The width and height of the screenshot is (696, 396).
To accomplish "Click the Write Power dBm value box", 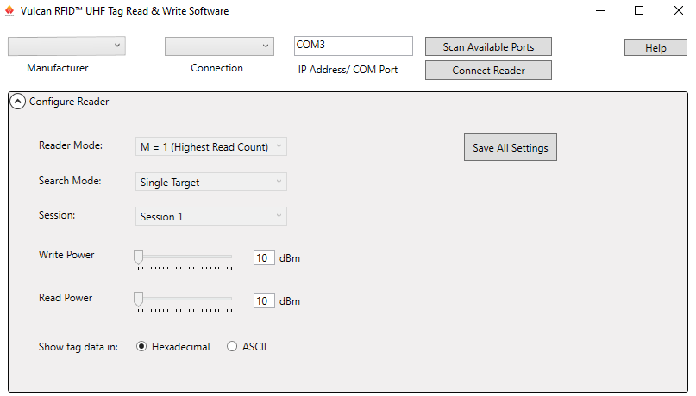I will [x=264, y=257].
